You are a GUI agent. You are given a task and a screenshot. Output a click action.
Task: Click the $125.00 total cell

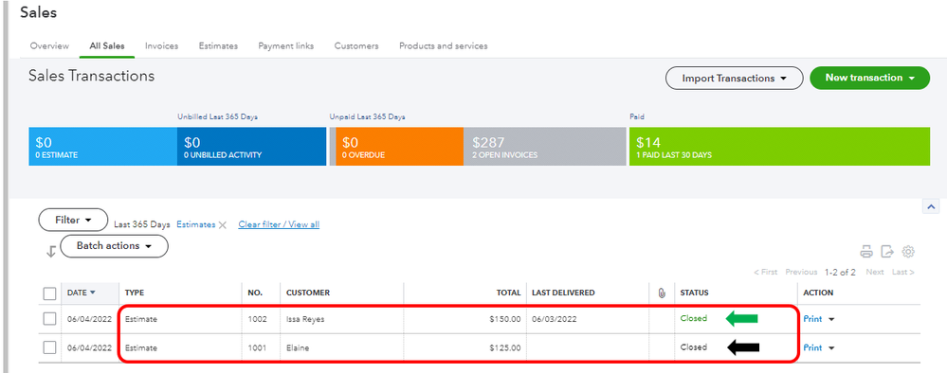click(x=505, y=348)
